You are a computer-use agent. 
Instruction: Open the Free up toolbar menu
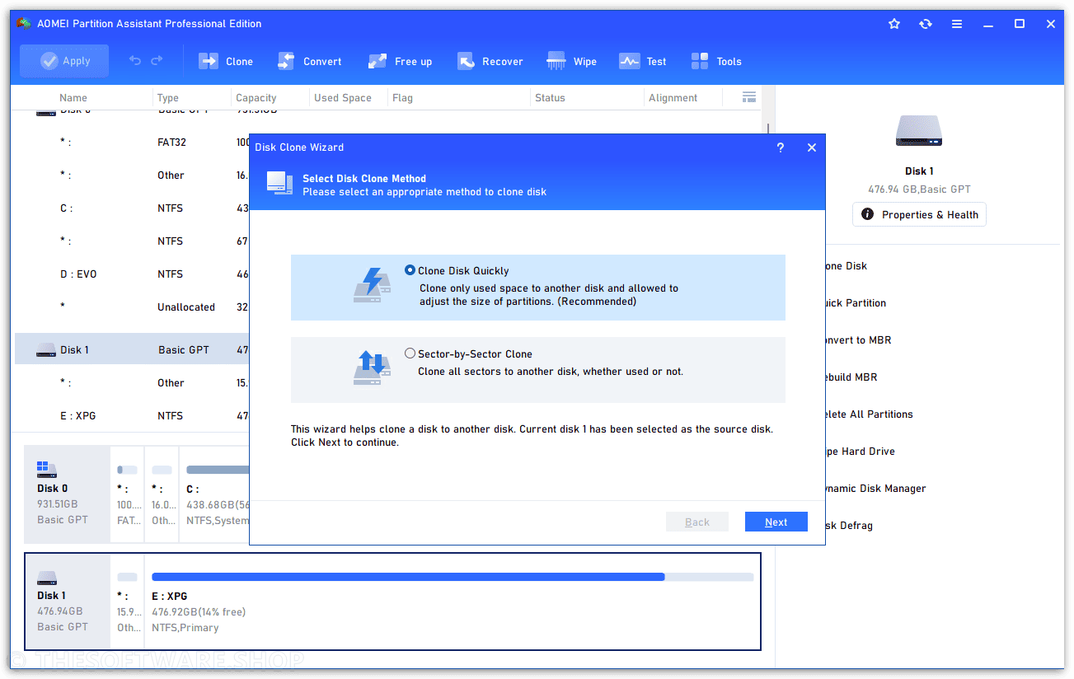tap(400, 61)
